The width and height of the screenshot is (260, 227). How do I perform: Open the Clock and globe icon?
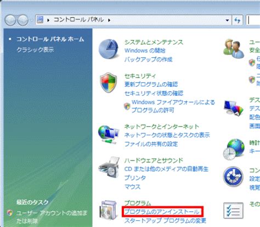234,150
